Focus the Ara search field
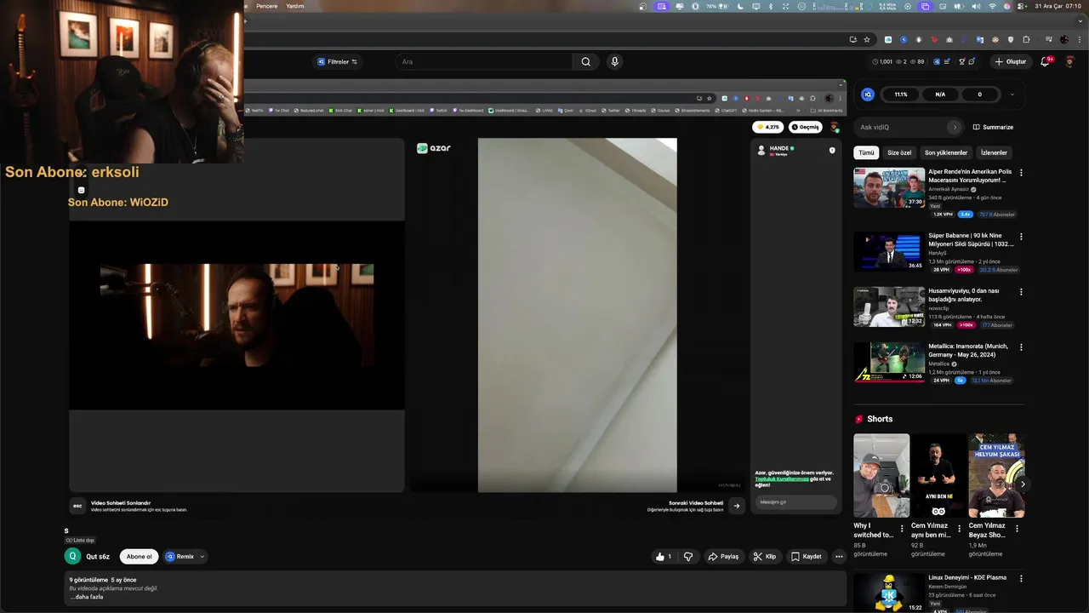1089x613 pixels. pos(485,61)
